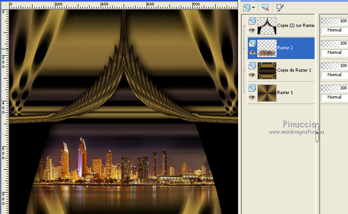348x214 pixels.
Task: Open blend mode Normal for Raster 1 layer
Action: tap(334, 97)
